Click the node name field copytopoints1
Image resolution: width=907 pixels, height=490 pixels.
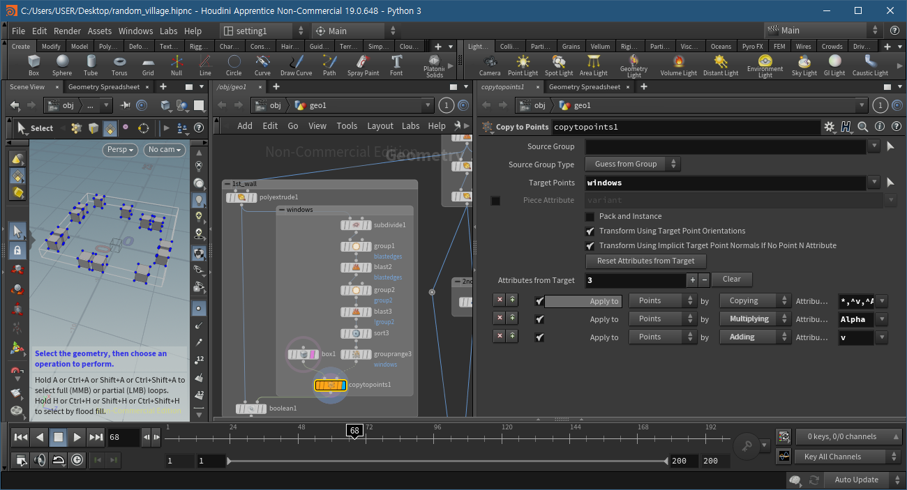pyautogui.click(x=686, y=127)
